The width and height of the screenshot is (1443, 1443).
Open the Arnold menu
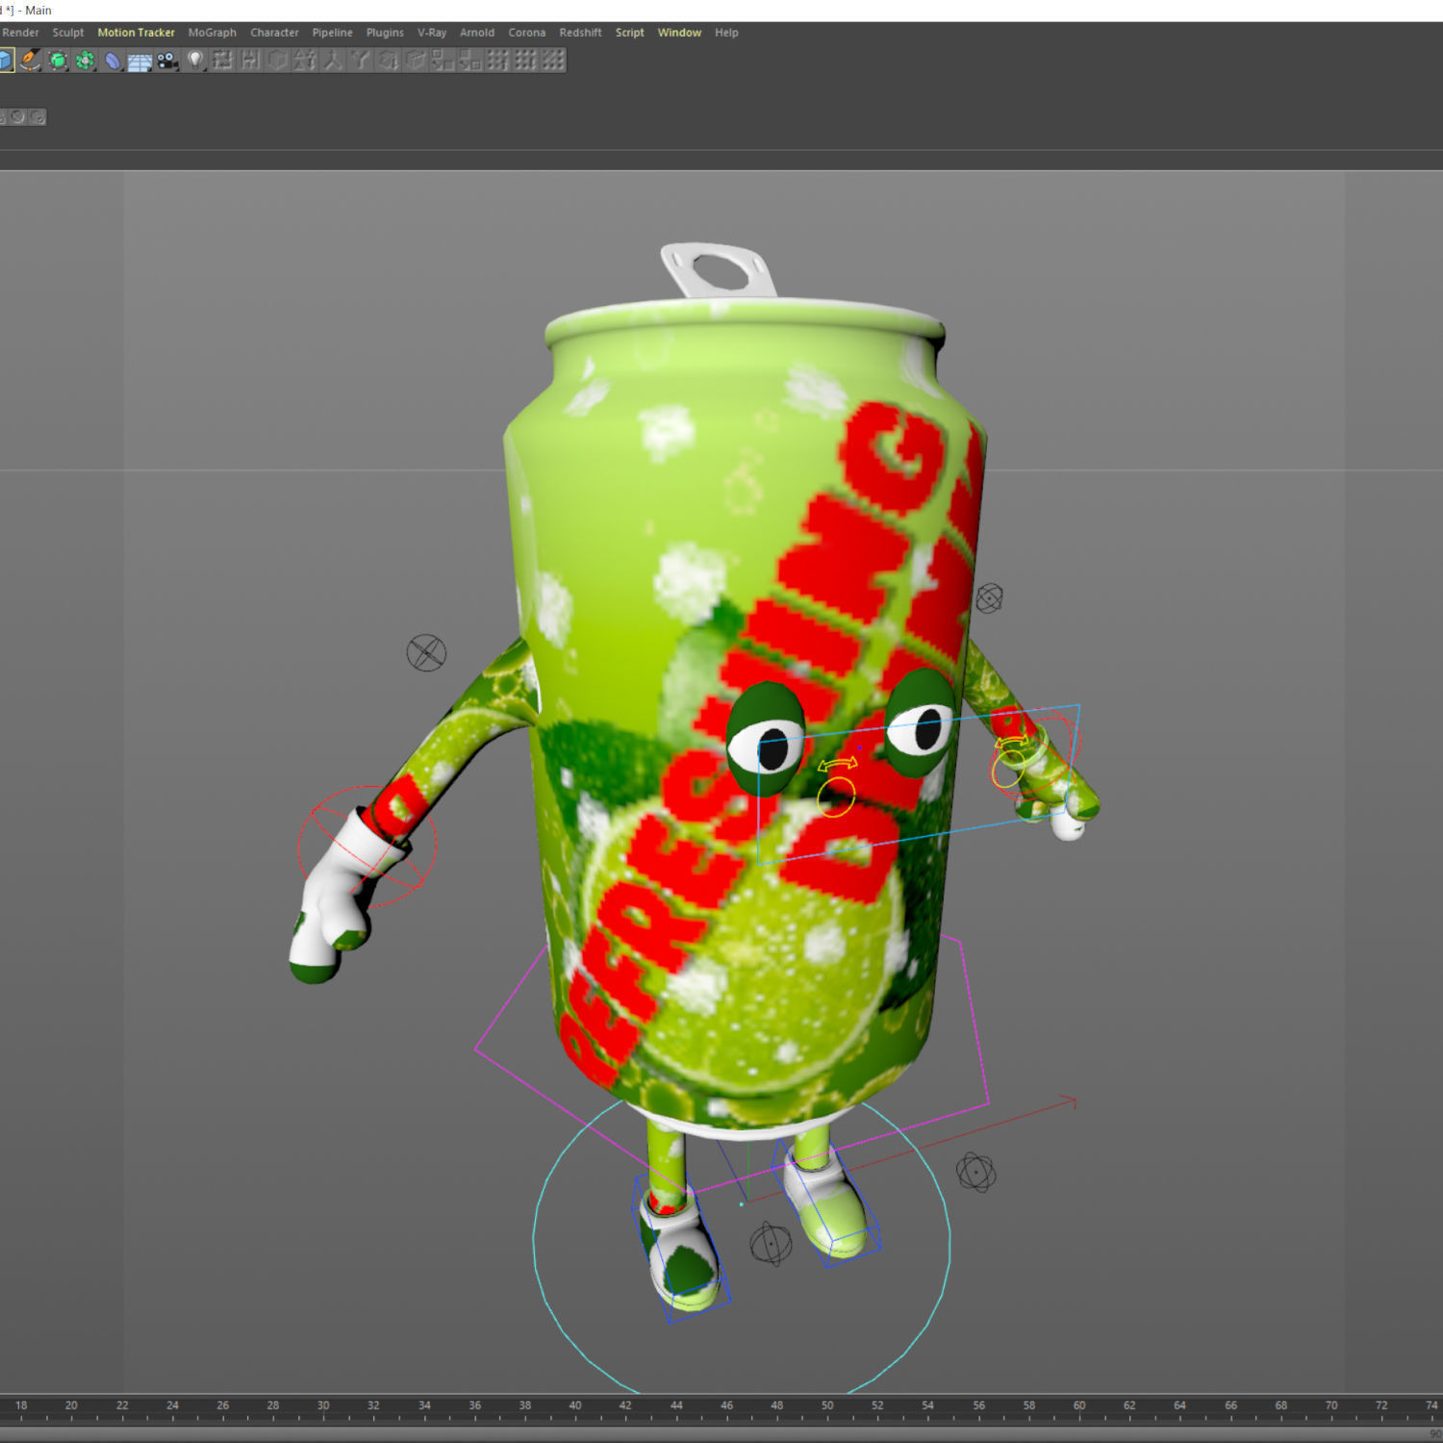click(x=477, y=33)
